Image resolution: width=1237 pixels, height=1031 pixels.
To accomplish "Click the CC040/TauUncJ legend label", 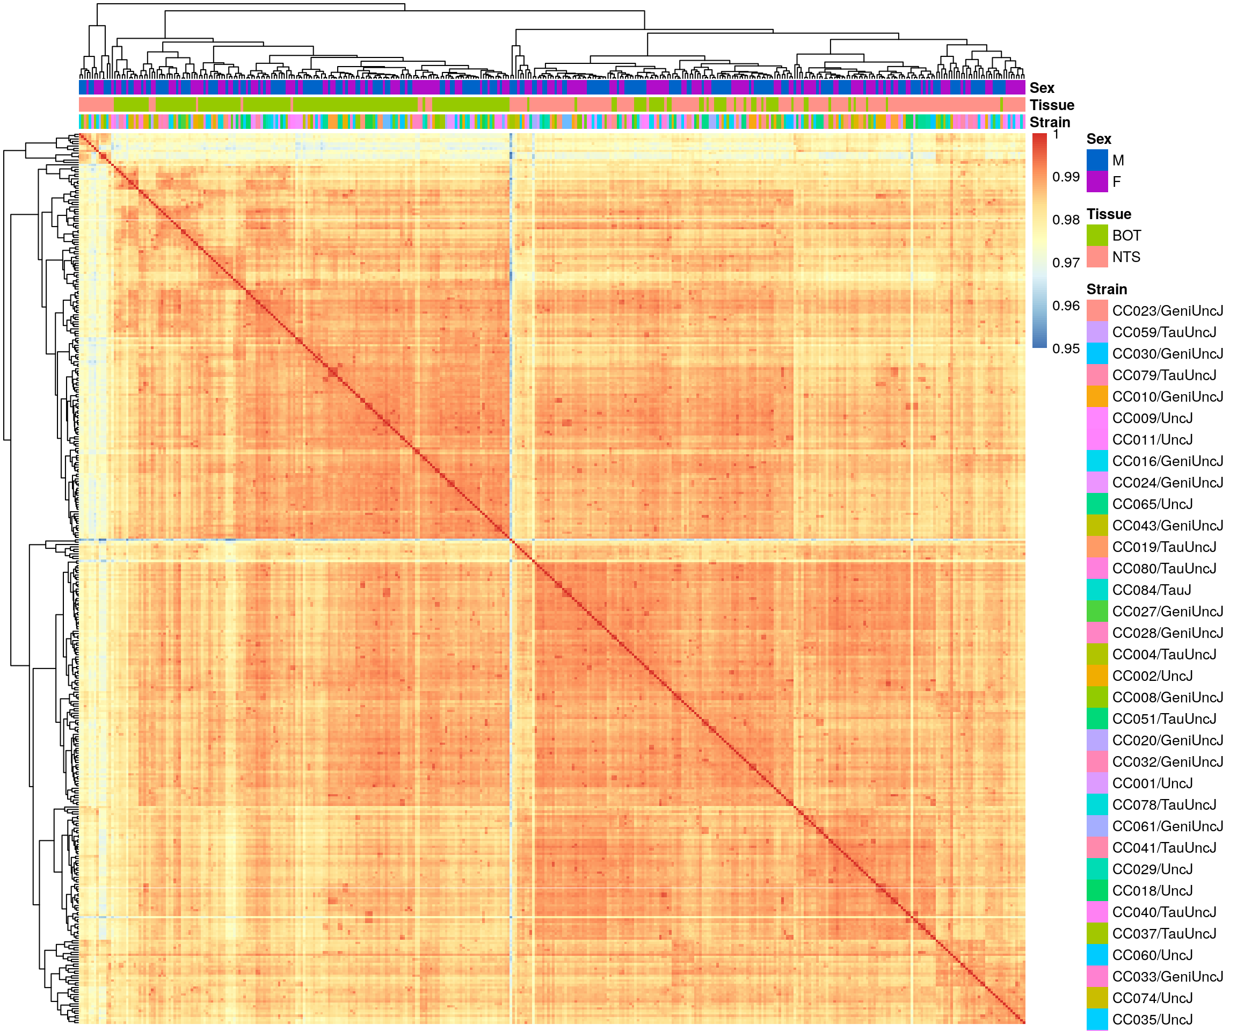I will 1164,912.
